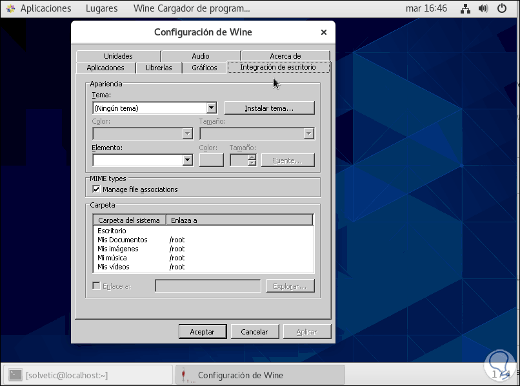The image size is (520, 386).
Task: Go to the Librerías tab
Action: [159, 68]
